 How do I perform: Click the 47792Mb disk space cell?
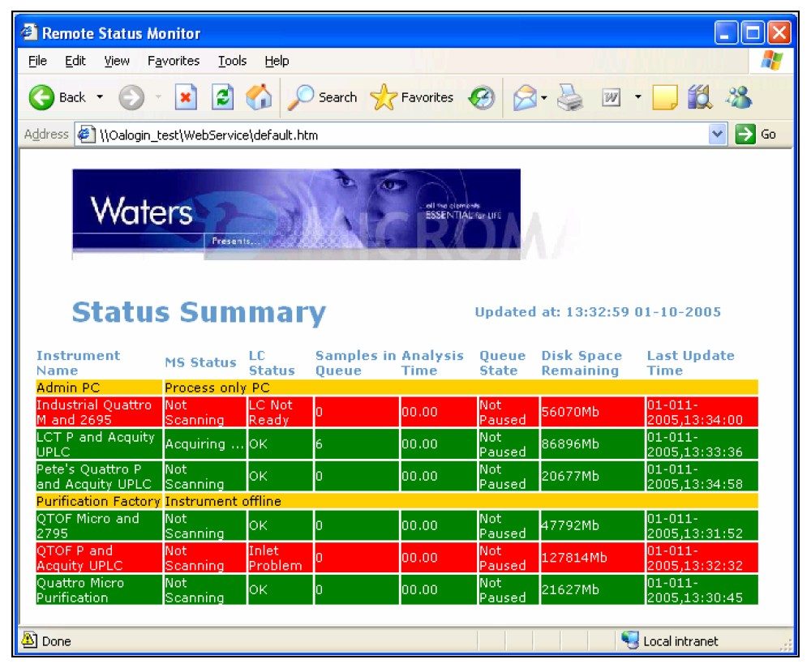[592, 526]
